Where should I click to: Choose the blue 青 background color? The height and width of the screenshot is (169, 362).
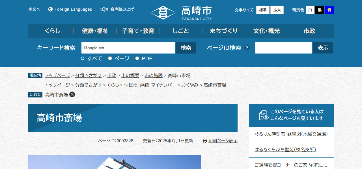(x=329, y=10)
